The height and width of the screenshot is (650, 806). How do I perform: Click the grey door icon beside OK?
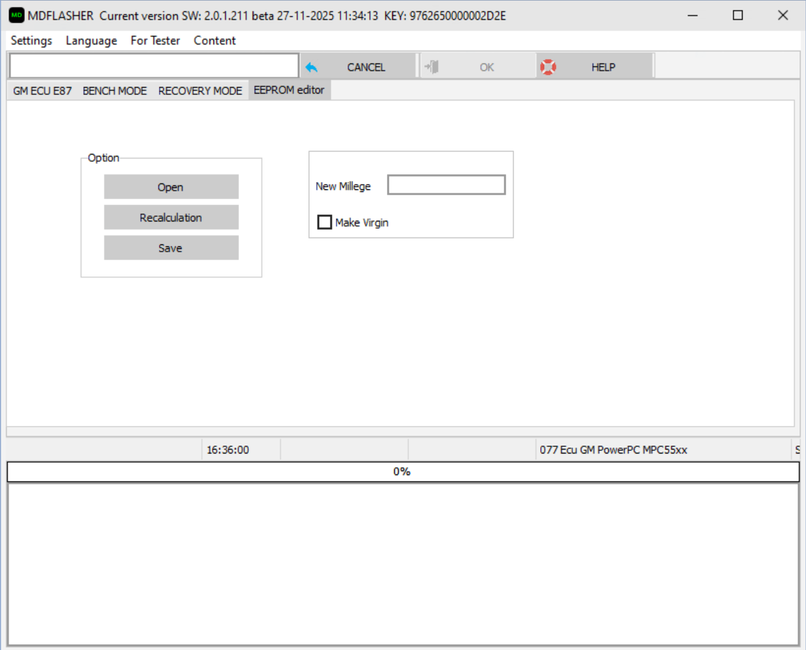tap(431, 67)
